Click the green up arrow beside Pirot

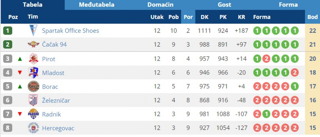coord(20,59)
